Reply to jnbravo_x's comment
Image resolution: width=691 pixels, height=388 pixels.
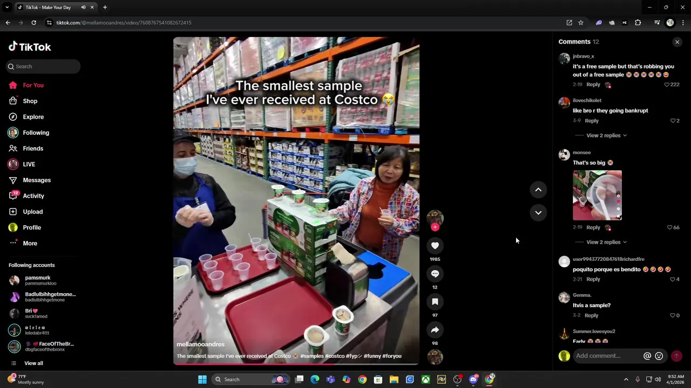(x=593, y=85)
